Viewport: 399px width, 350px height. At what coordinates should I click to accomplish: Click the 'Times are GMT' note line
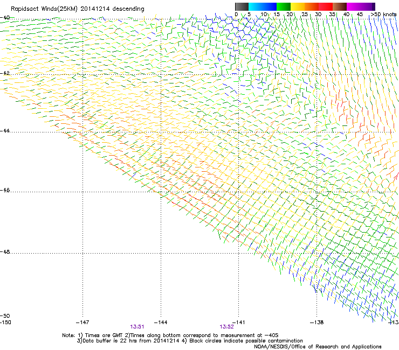tap(170, 335)
